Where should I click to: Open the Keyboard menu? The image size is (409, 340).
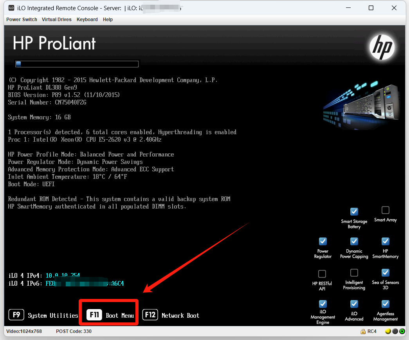pos(87,20)
